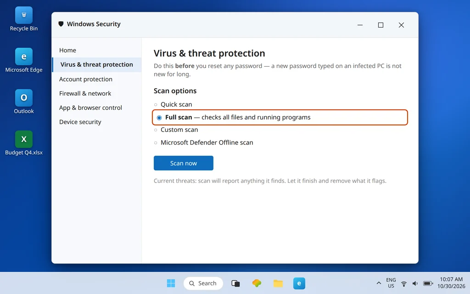Open the Windows Start menu
Screen dimensions: 470x294
(x=171, y=283)
